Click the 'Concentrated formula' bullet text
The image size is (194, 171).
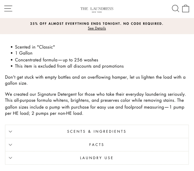[x=56, y=60]
